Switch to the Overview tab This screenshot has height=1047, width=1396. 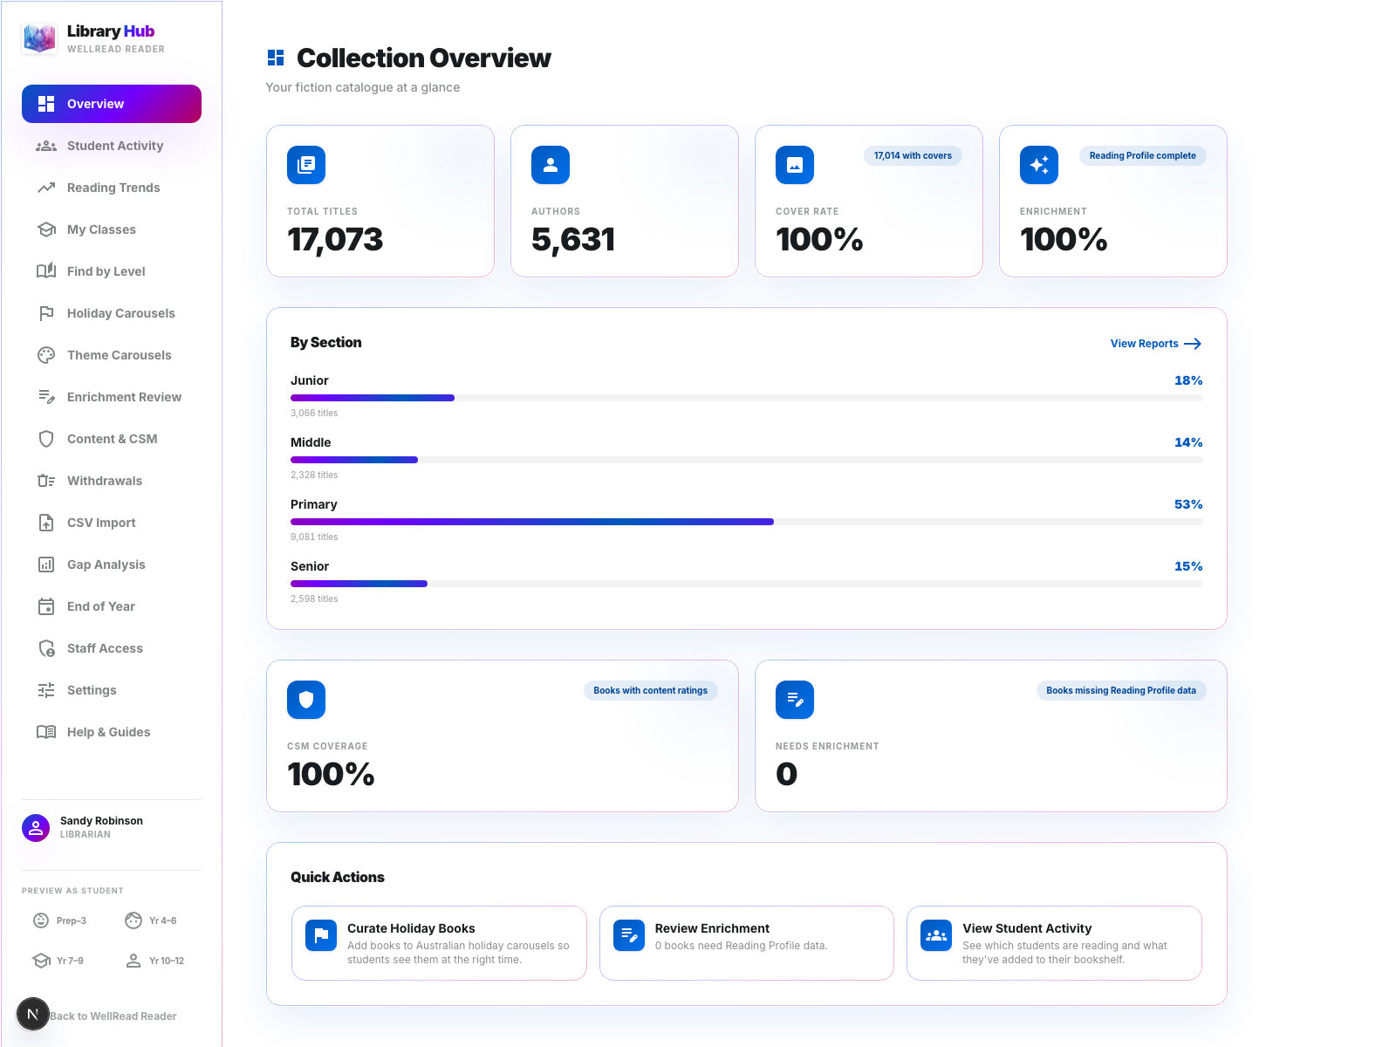[x=111, y=103]
